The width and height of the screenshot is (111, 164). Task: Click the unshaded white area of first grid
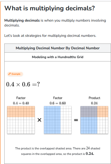[21, 125]
